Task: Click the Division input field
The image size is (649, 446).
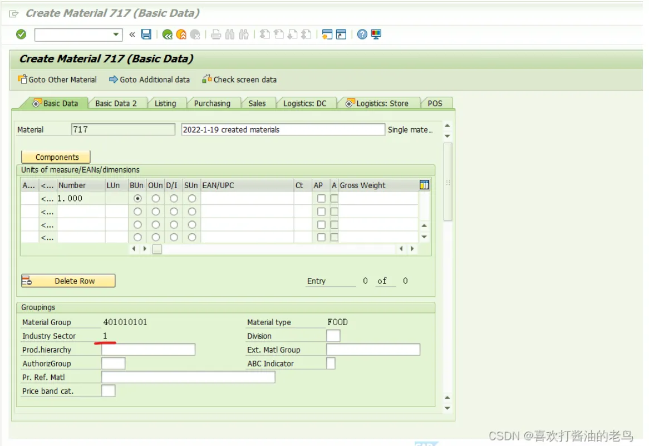Action: pos(333,336)
